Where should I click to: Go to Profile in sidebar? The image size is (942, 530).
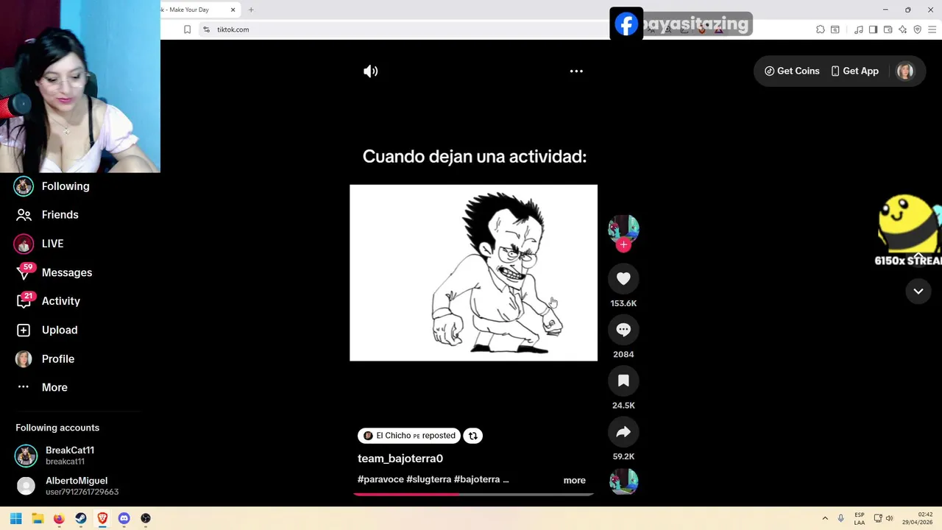58,359
